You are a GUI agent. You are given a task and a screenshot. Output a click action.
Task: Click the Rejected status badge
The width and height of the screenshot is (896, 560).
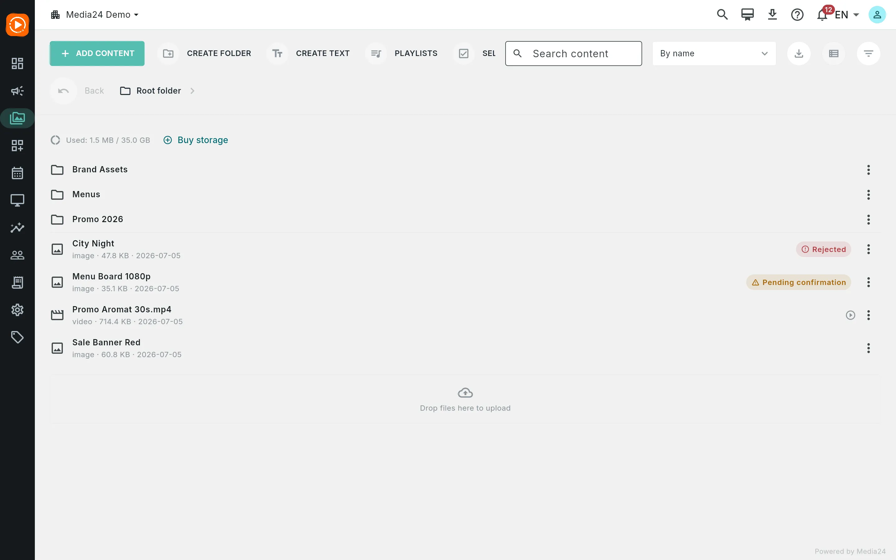[x=824, y=249]
